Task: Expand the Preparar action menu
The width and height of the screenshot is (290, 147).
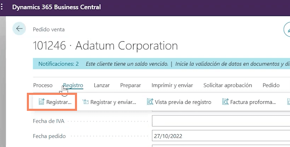Action: click(x=130, y=85)
